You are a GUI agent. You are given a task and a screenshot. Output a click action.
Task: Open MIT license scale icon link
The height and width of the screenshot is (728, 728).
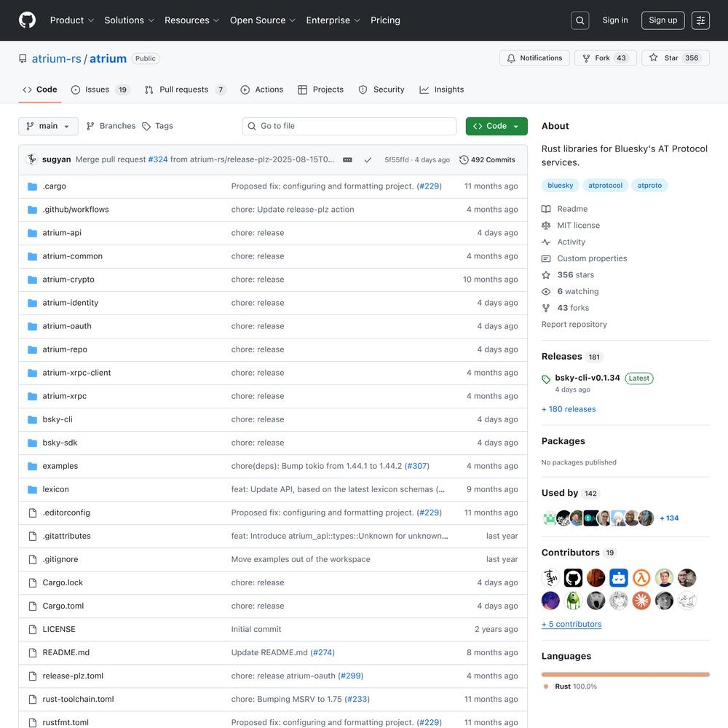(546, 226)
